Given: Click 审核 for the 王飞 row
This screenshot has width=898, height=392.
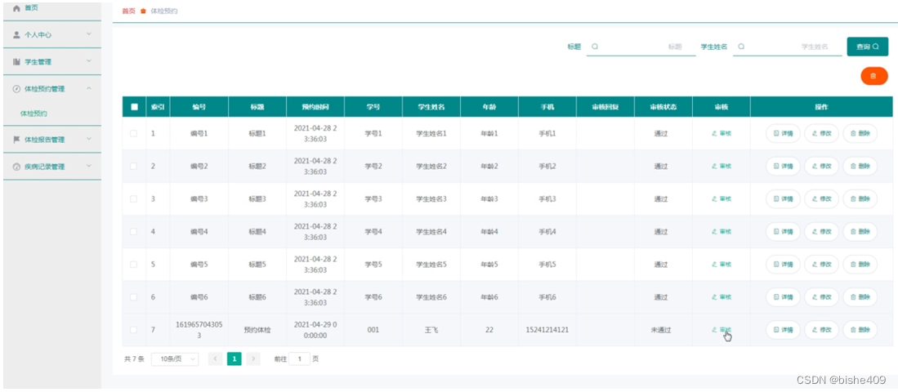Looking at the screenshot, I should click(721, 330).
